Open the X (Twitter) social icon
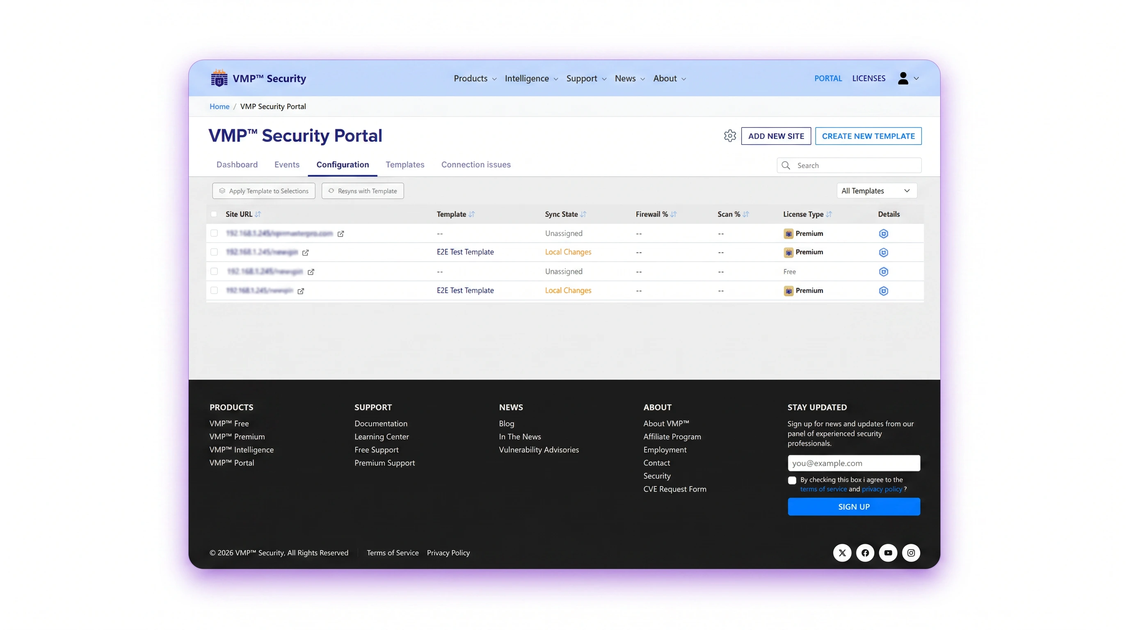The height and width of the screenshot is (630, 1129). (842, 553)
